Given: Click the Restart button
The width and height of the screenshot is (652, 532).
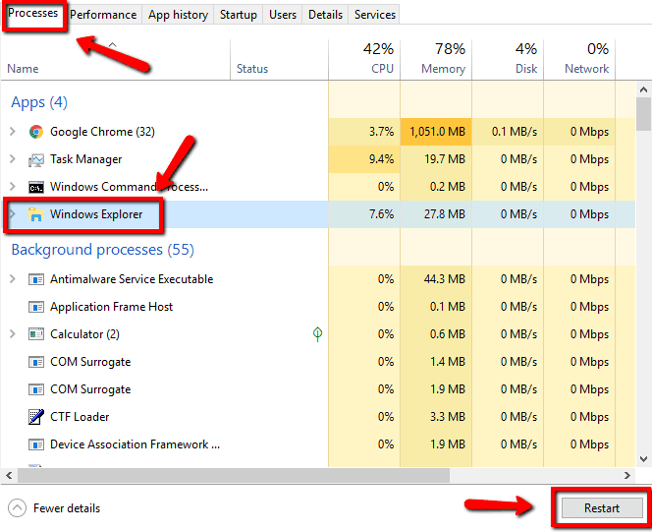Looking at the screenshot, I should (602, 508).
